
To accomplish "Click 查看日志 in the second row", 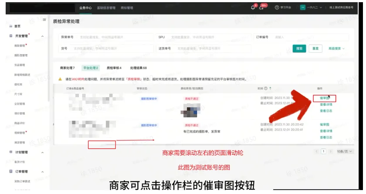I will [x=326, y=137].
